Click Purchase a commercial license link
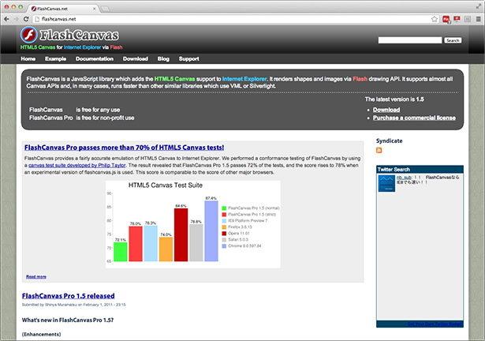This screenshot has height=341, width=485. coord(414,118)
